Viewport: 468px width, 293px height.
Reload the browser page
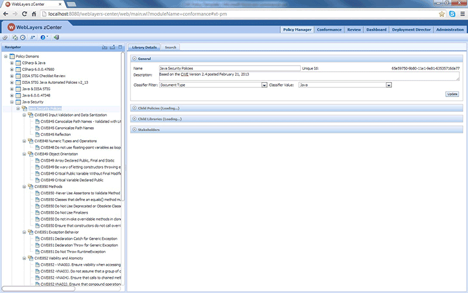tap(25, 13)
